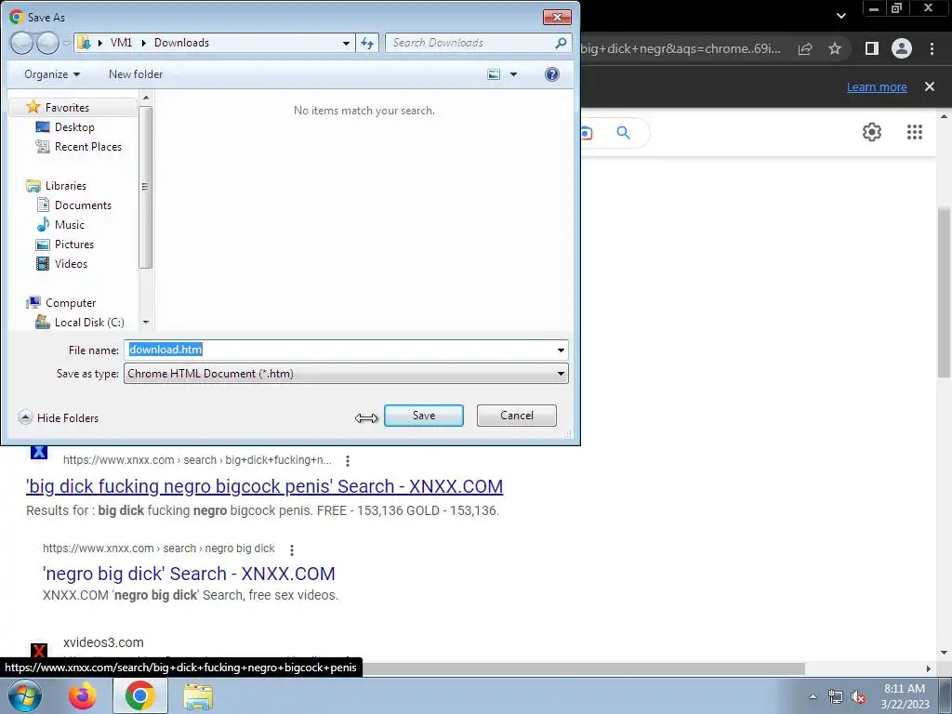Open Recent Places in navigation pane
952x714 pixels.
tap(87, 146)
